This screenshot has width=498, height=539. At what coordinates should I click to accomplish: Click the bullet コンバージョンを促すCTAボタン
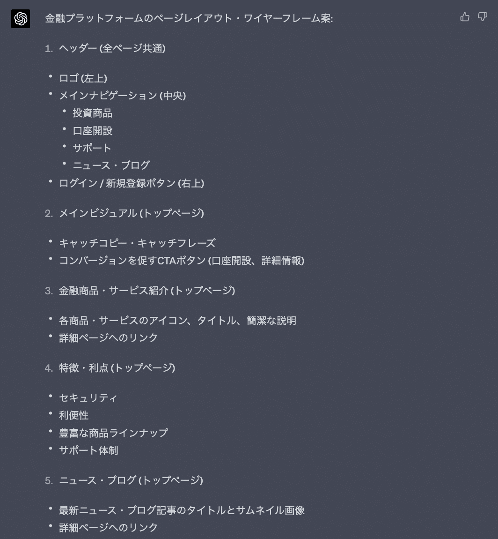point(181,261)
